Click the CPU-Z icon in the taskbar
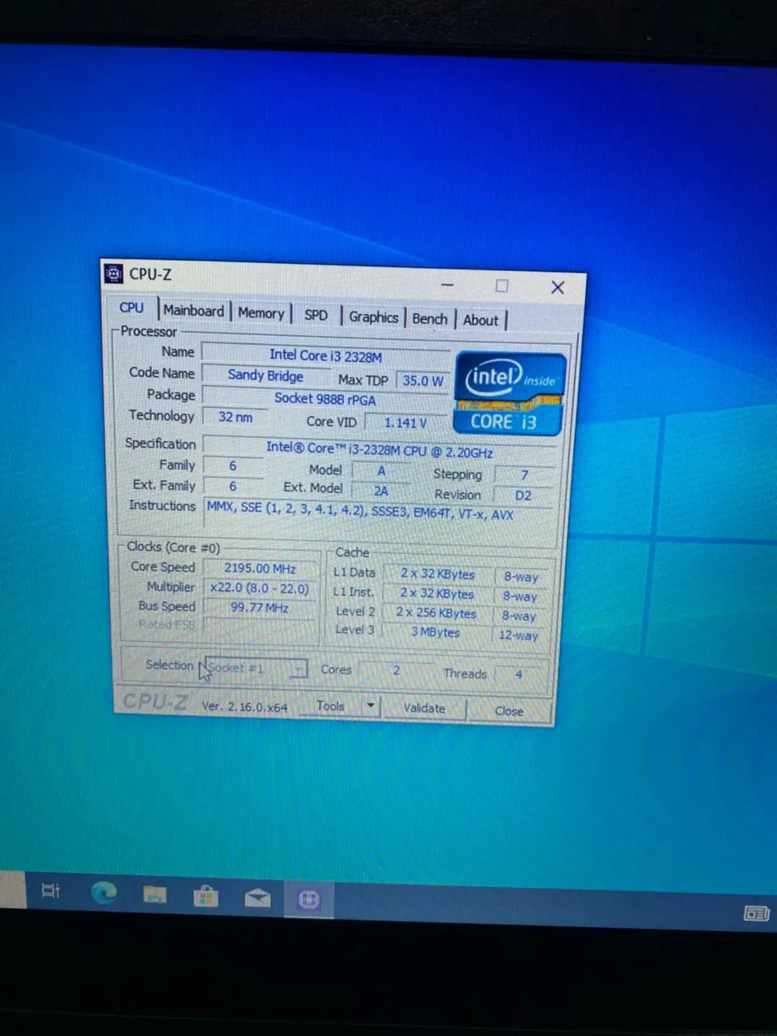 308,899
